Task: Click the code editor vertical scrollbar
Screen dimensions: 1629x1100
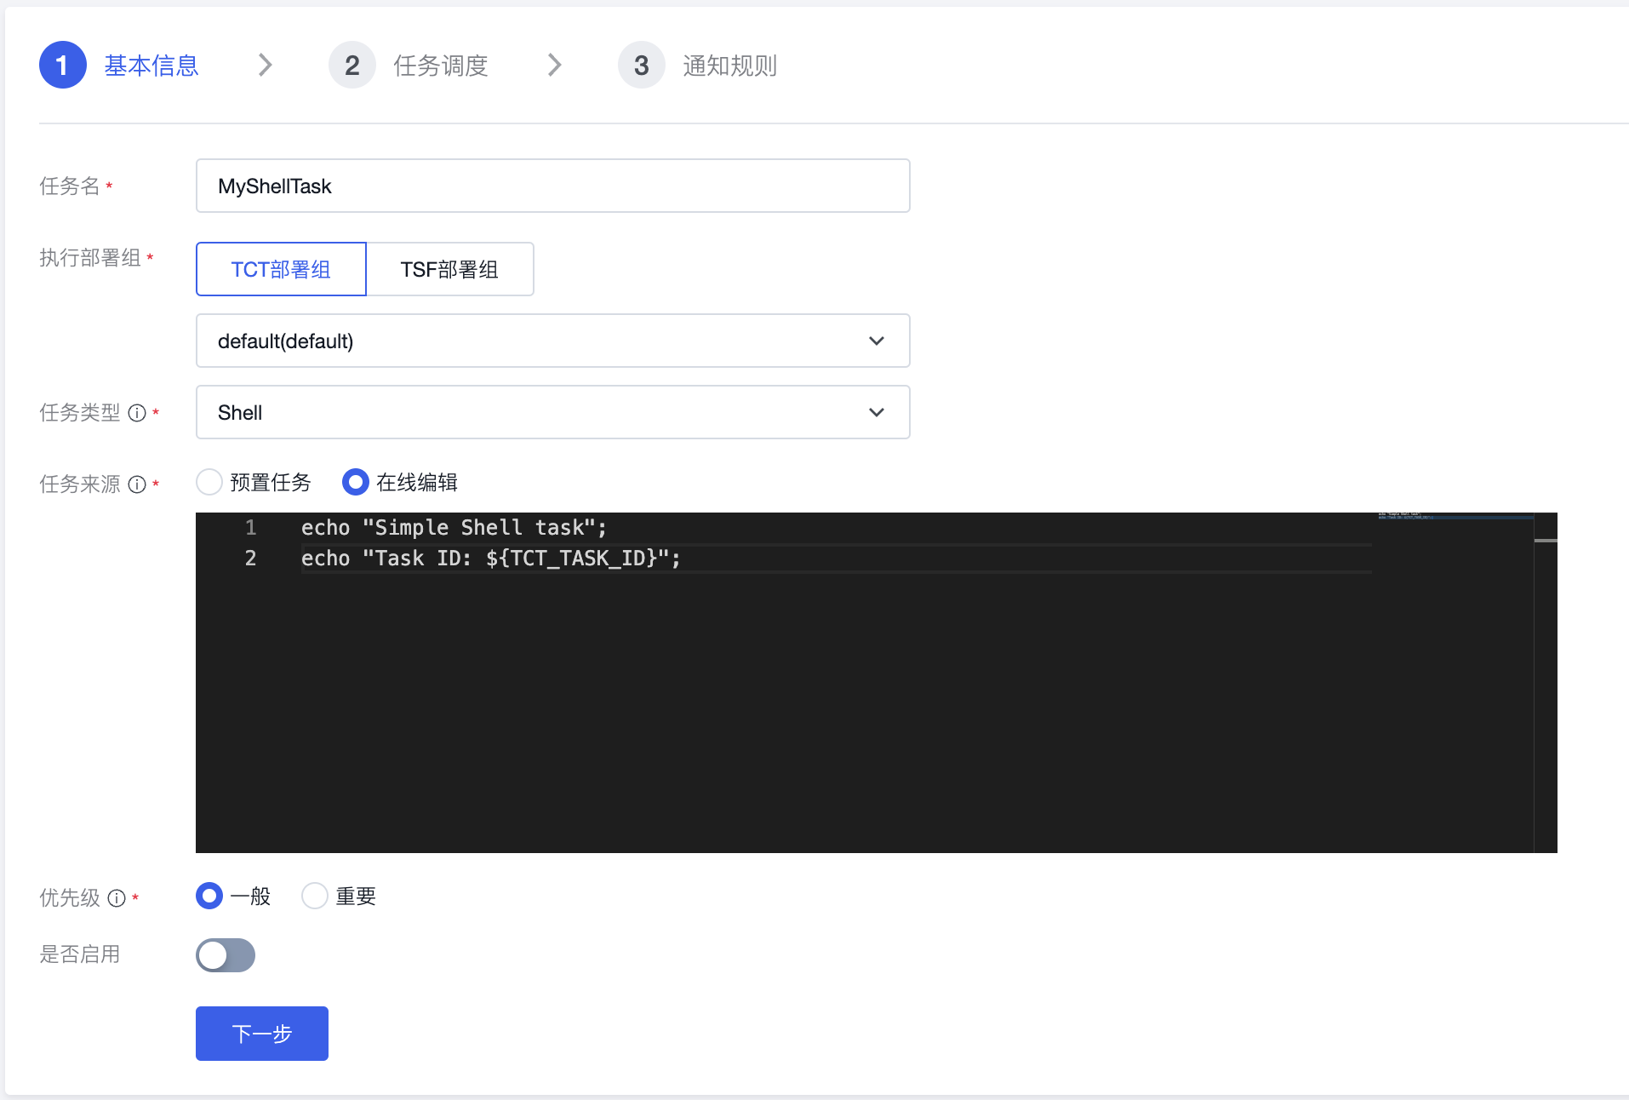Action: pos(1546,683)
